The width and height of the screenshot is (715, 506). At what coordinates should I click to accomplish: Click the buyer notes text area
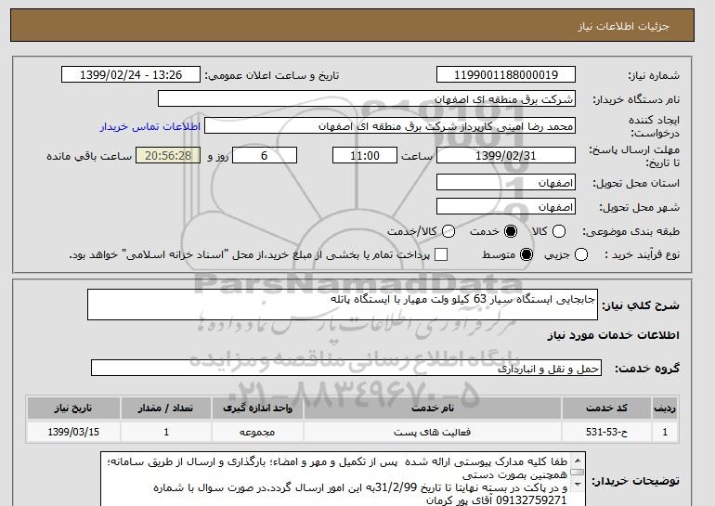pos(343,479)
